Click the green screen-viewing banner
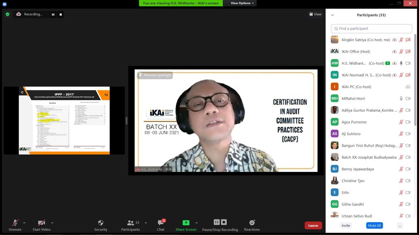The image size is (419, 235). (181, 3)
